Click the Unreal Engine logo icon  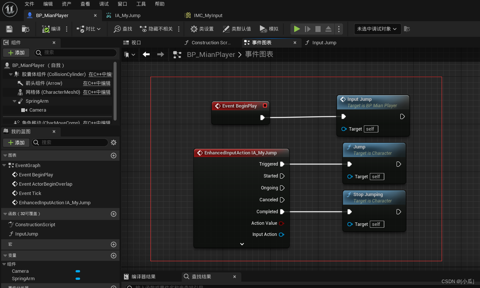coord(10,9)
